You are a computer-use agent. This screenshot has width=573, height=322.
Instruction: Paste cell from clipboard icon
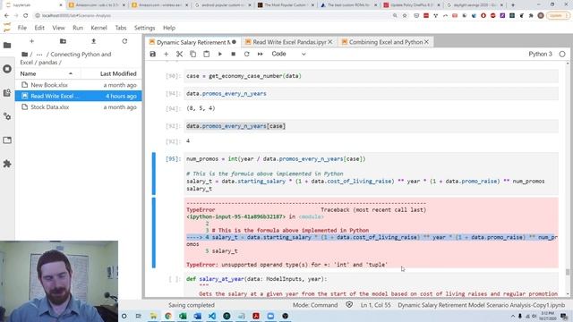[207, 54]
